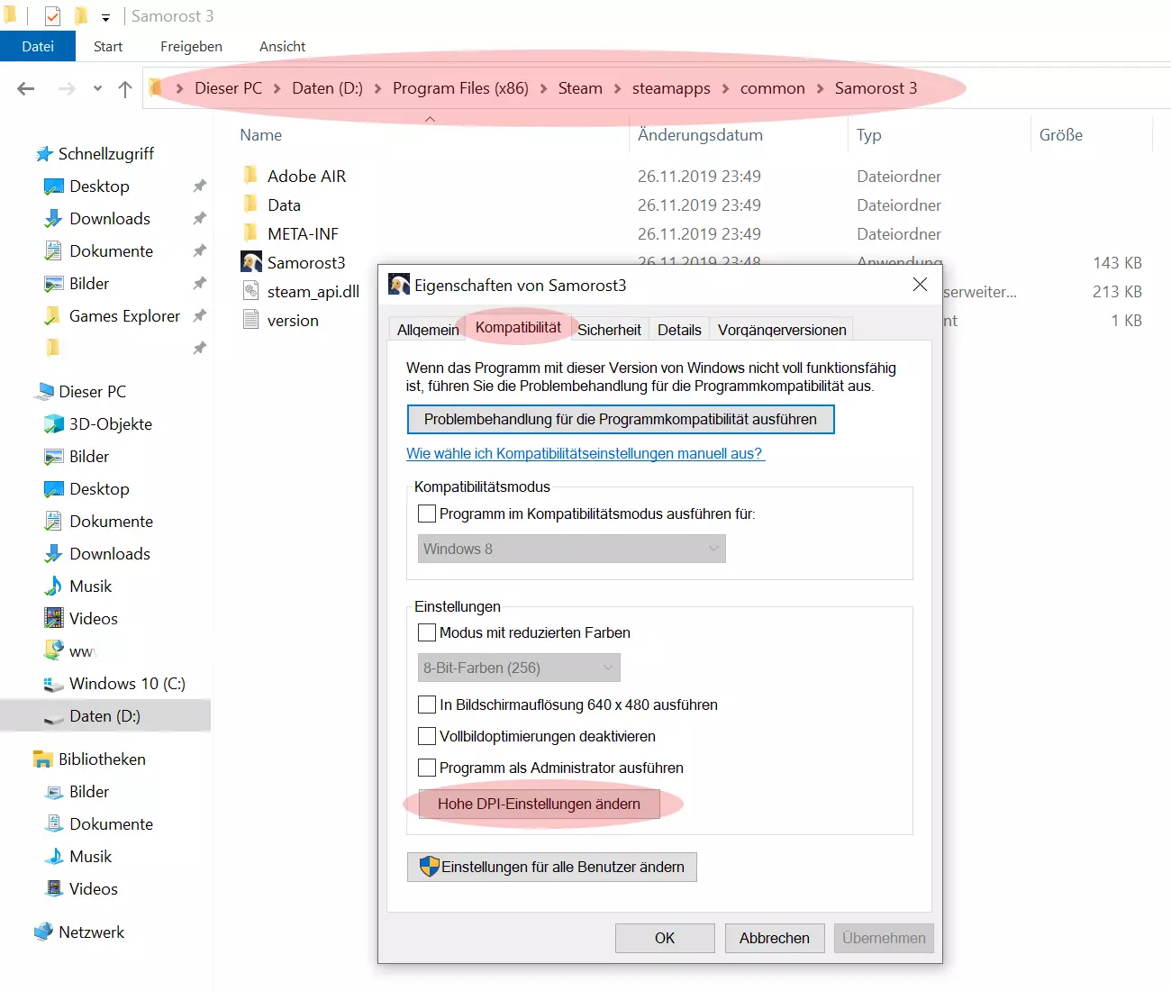The height and width of the screenshot is (991, 1171).
Task: Expand breadcrumb chevron after Daten (D:)
Action: click(377, 88)
